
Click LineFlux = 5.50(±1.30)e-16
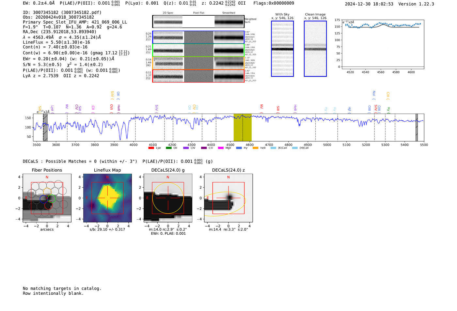point(56,42)
